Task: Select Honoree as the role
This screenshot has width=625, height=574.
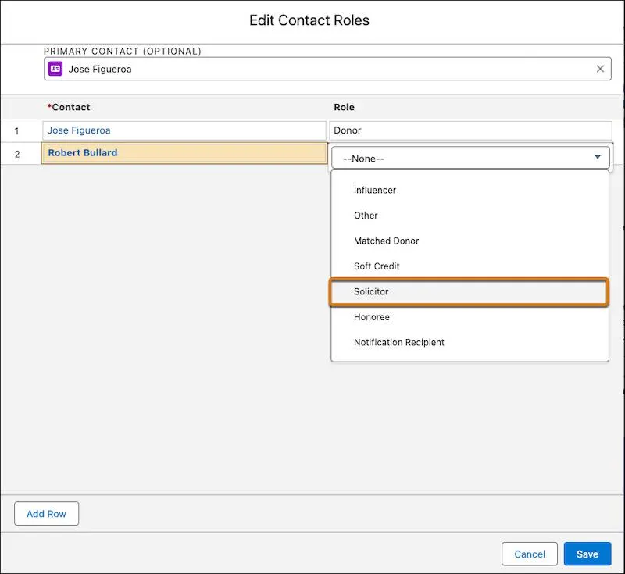Action: tap(470, 317)
